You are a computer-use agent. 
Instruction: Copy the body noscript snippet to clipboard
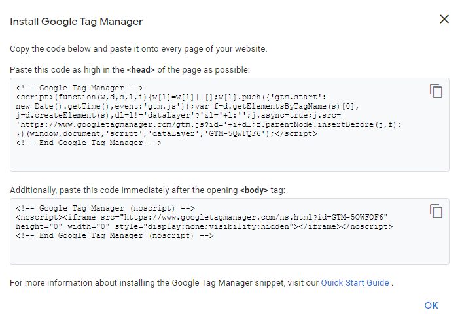[x=436, y=211]
